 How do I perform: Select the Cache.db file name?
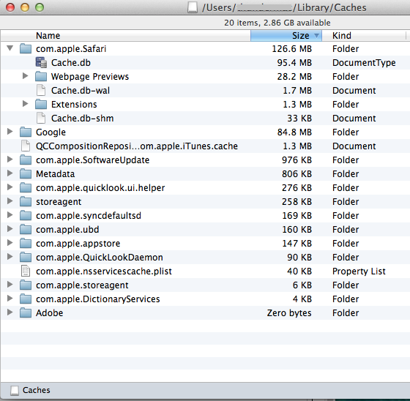71,63
